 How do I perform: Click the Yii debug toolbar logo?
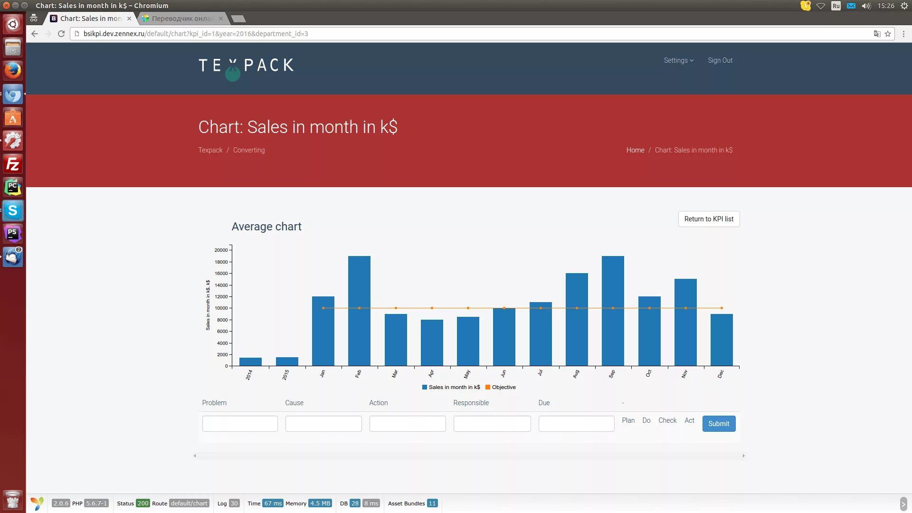pos(37,503)
